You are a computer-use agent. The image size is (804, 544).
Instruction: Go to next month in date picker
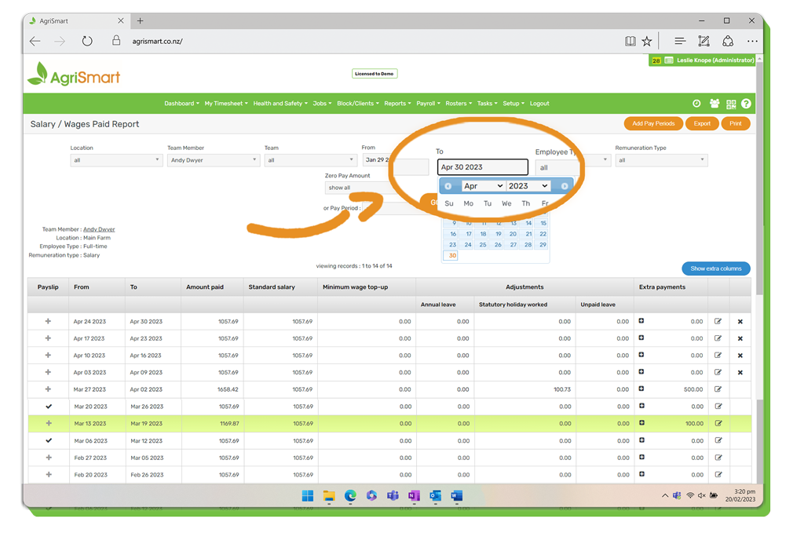click(x=564, y=186)
